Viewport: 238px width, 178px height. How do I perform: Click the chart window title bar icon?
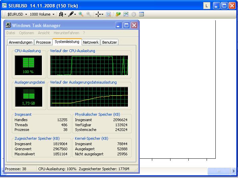coord(4,6)
